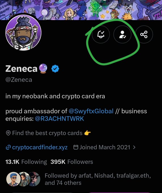Open the @SwyftxGlobal mention link
This screenshot has height=193, width=162.
tap(91, 111)
